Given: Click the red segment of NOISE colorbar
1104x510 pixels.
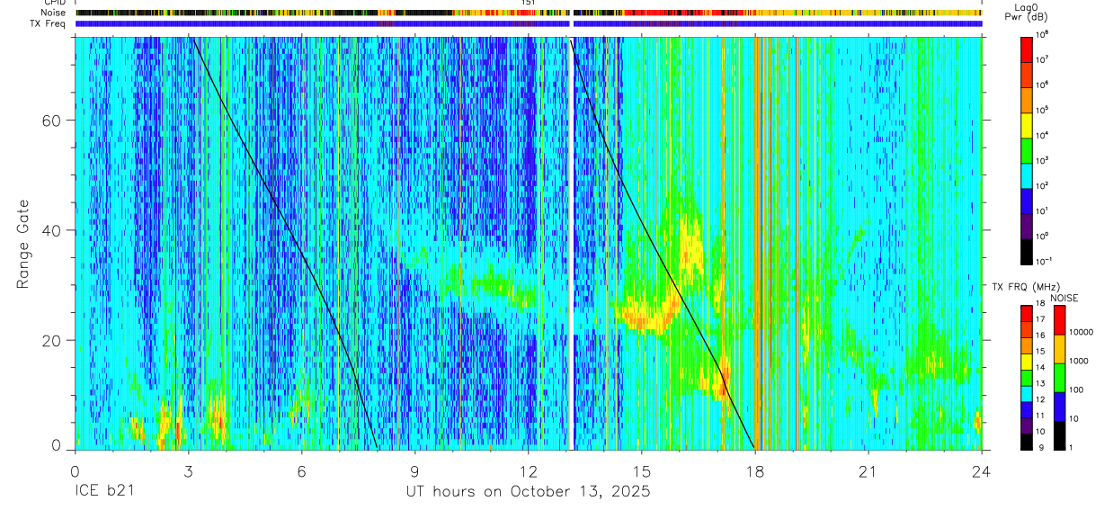Looking at the screenshot, I should click(x=1060, y=320).
